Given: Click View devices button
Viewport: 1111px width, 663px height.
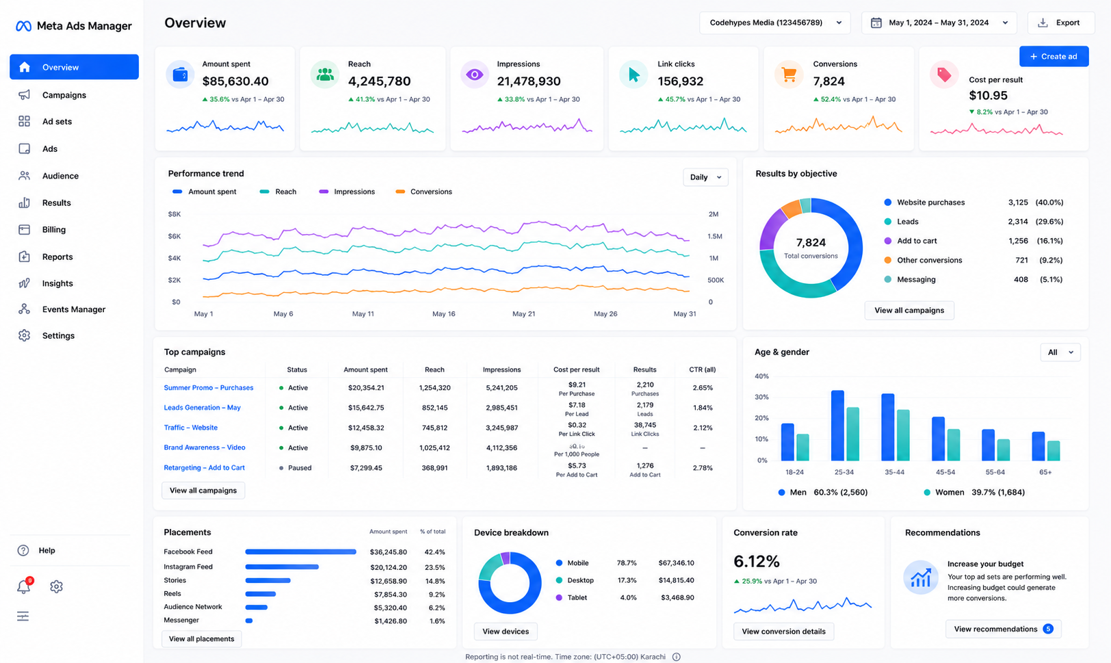Looking at the screenshot, I should pyautogui.click(x=506, y=631).
